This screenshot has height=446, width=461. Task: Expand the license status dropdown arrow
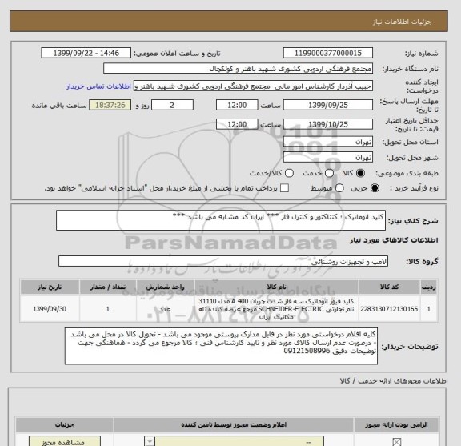150,441
